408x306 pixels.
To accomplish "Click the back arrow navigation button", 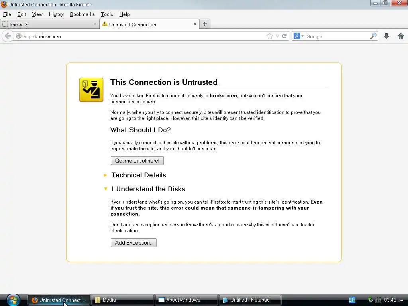I will (x=8, y=36).
